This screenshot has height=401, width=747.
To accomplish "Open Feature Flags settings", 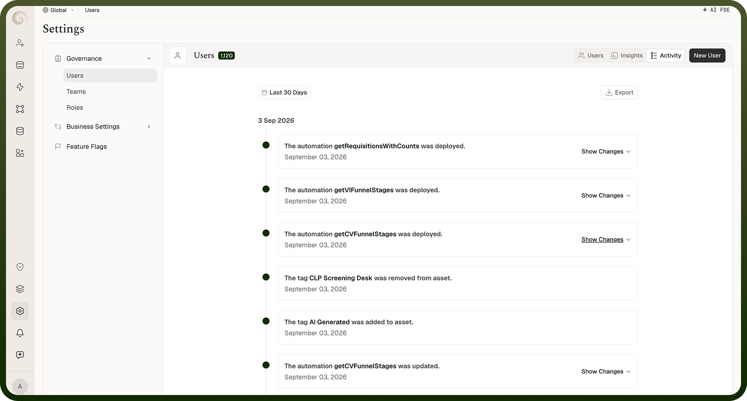I will (x=86, y=146).
